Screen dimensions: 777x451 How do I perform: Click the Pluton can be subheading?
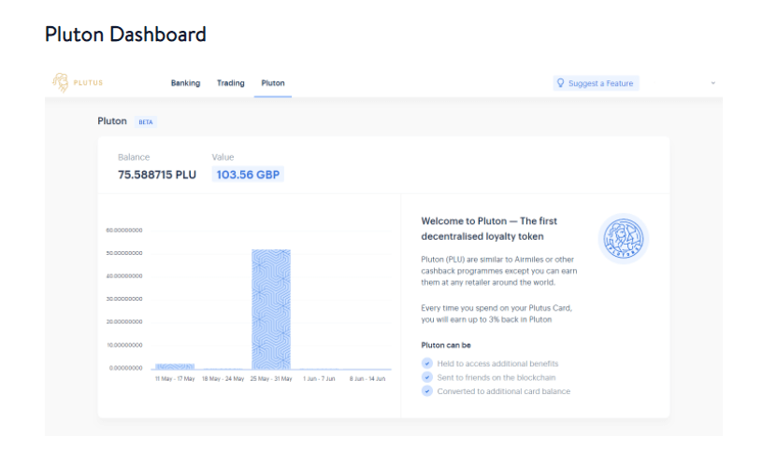(x=446, y=345)
